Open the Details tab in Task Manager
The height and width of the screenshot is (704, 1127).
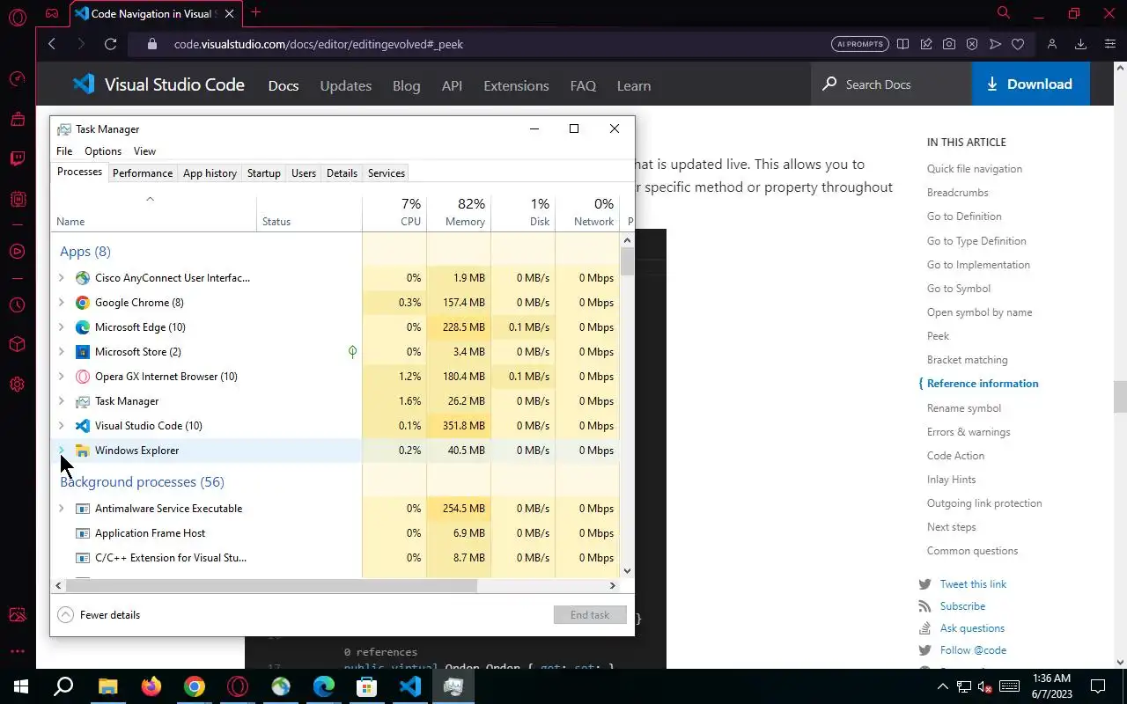click(342, 173)
